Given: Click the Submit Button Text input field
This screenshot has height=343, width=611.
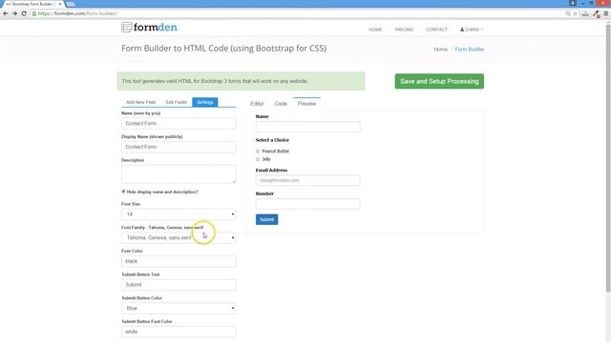Looking at the screenshot, I should [x=179, y=285].
